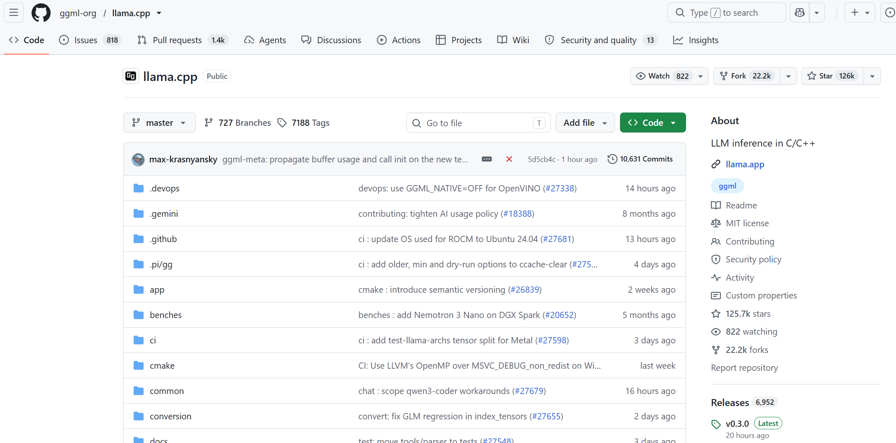The height and width of the screenshot is (443, 896).
Task: Fork the repository
Action: [x=747, y=76]
